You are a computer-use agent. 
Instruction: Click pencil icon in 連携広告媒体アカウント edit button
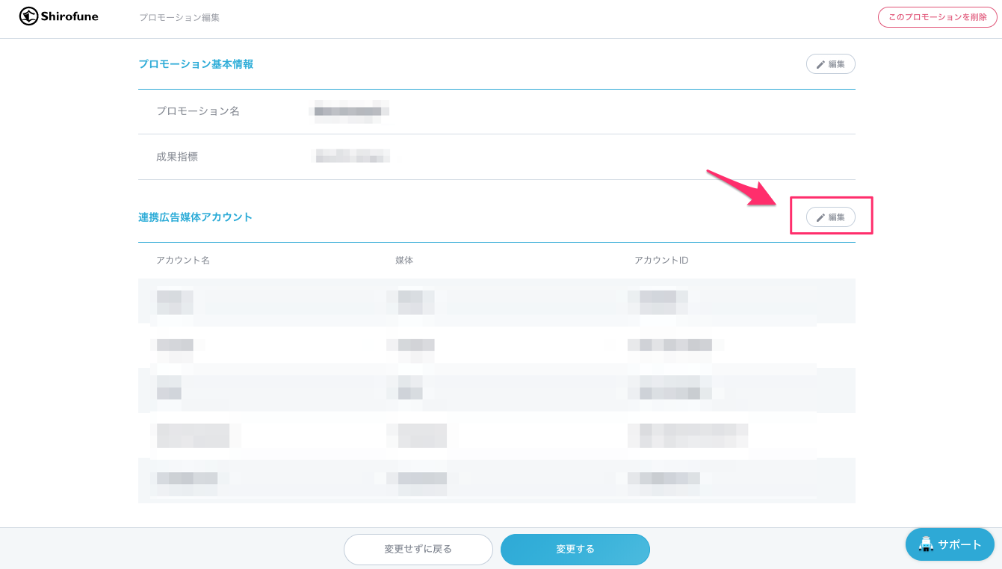click(x=820, y=217)
